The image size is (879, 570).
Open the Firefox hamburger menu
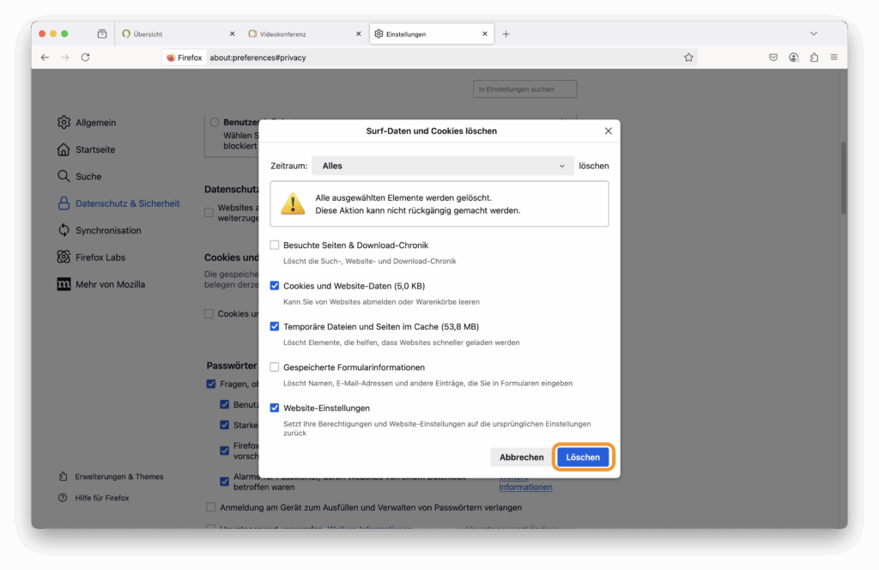(x=834, y=58)
